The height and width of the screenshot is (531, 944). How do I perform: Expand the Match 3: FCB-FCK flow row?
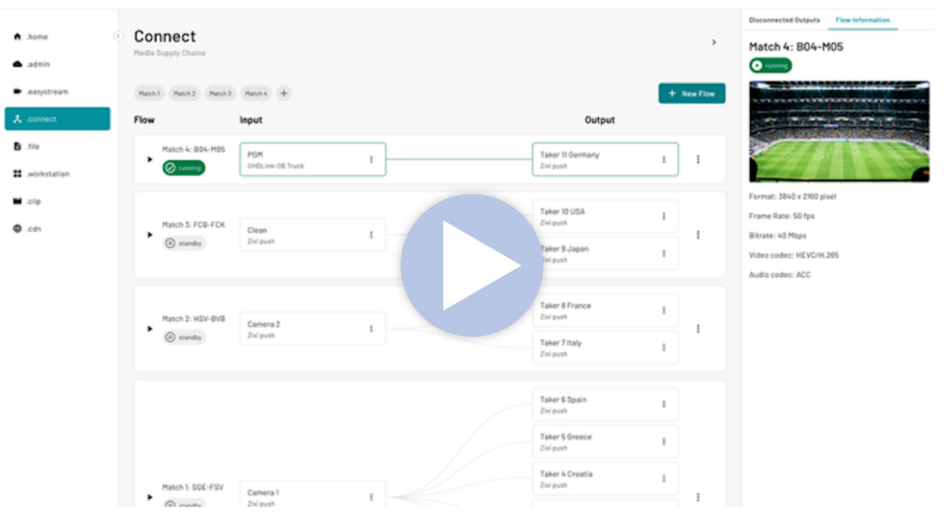click(150, 235)
